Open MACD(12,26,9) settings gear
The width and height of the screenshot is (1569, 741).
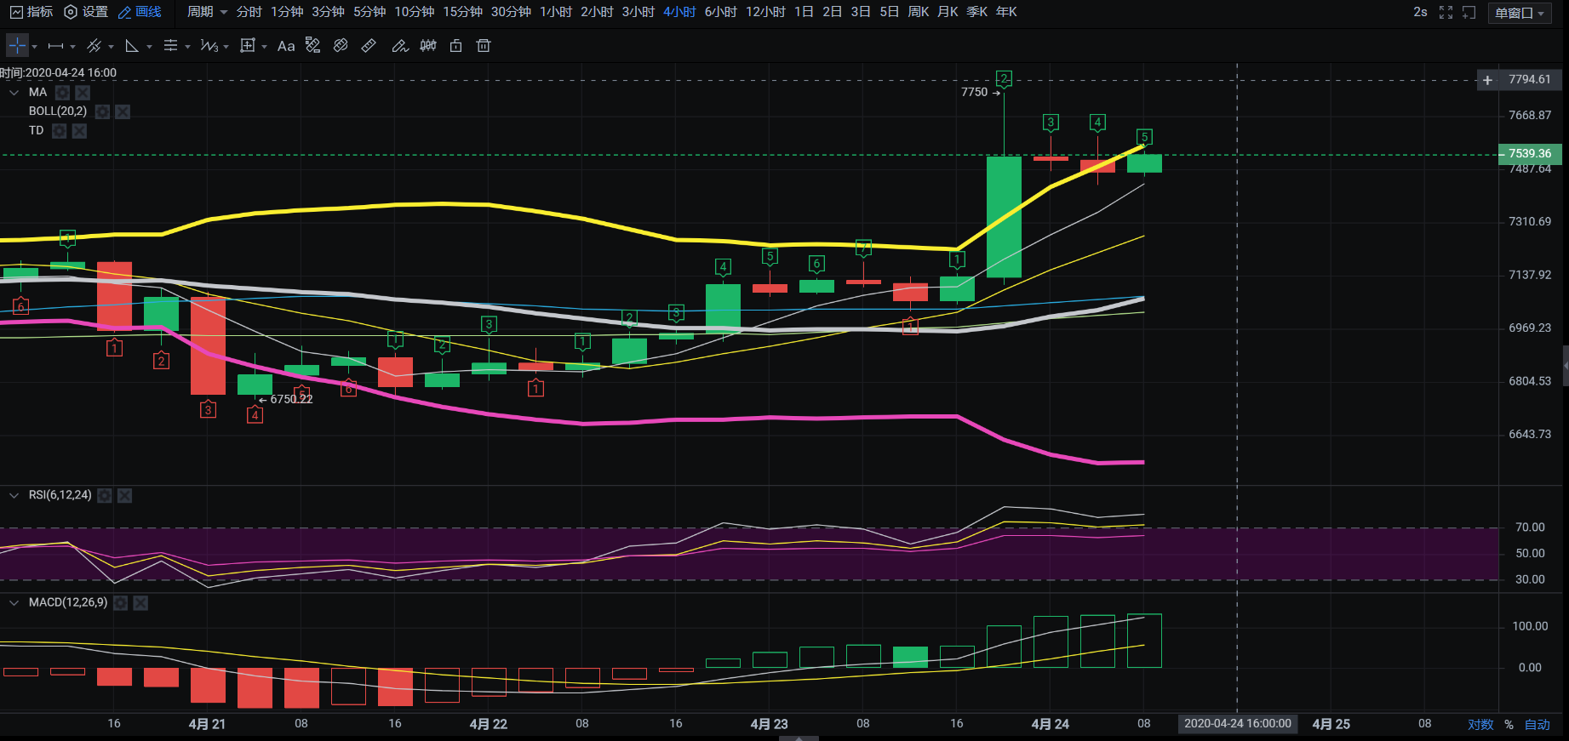[121, 603]
